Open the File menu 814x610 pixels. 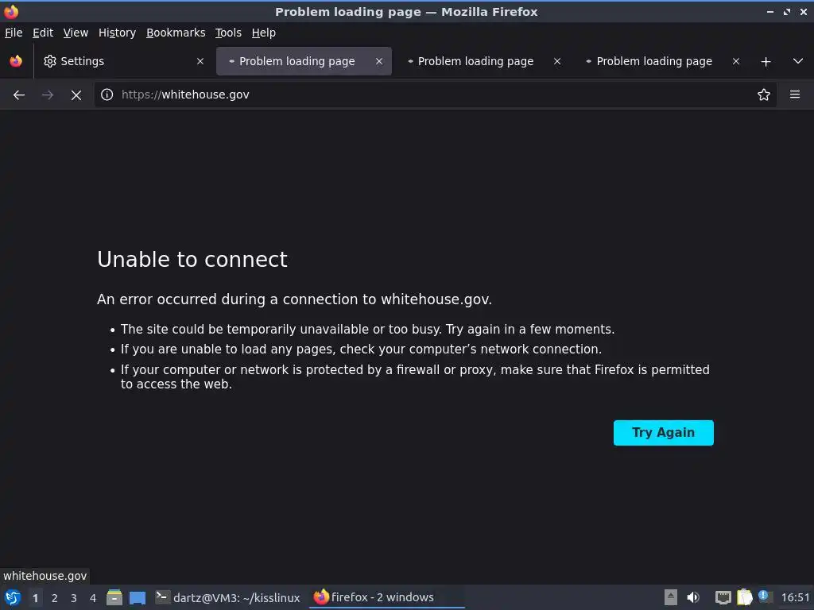click(14, 33)
